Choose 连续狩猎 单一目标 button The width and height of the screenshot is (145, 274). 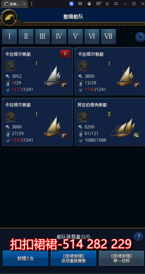click(121, 259)
